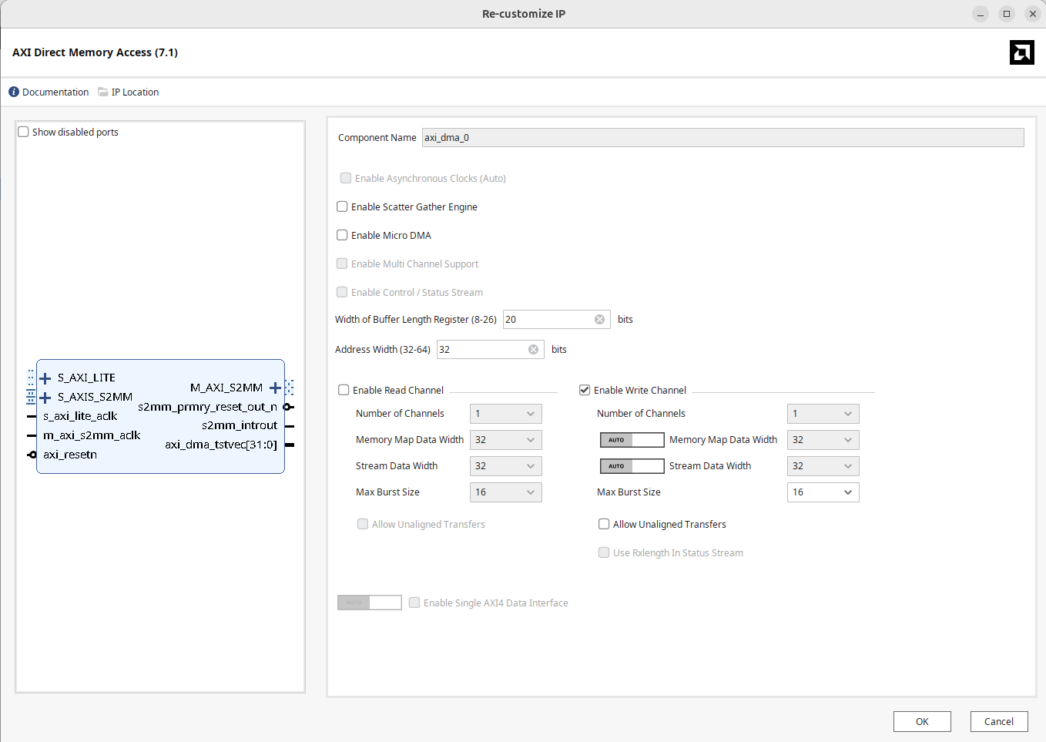Viewport: 1046px width, 742px height.
Task: Cancel the Re-customize IP dialog
Action: point(998,721)
